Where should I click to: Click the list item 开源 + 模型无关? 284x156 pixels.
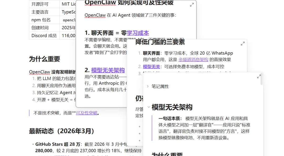(56, 100)
